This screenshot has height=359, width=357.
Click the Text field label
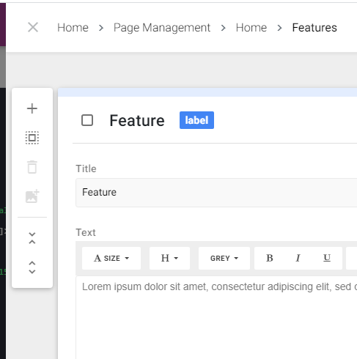tap(86, 232)
